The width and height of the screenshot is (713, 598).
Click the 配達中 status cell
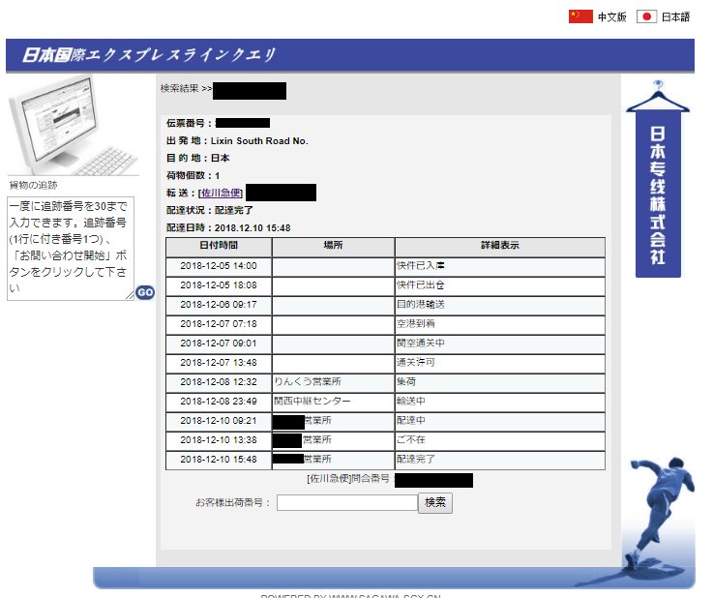coord(500,421)
